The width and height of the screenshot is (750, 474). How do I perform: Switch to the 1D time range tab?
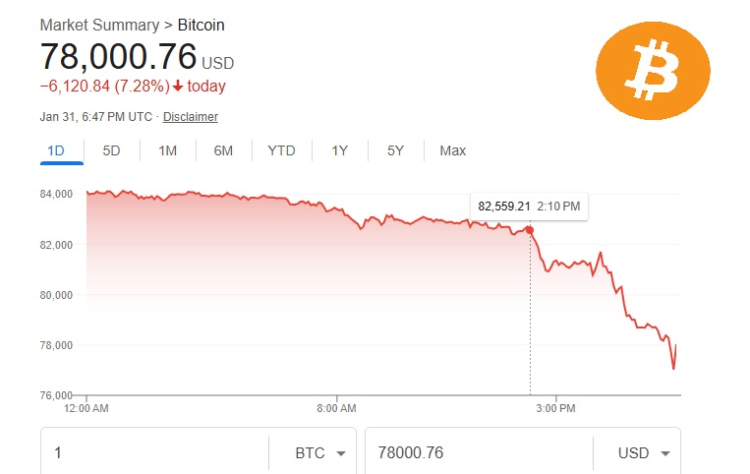(56, 150)
